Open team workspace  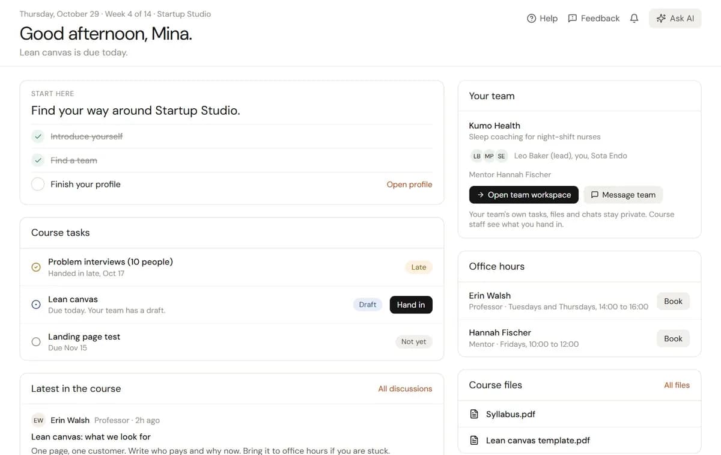click(524, 195)
